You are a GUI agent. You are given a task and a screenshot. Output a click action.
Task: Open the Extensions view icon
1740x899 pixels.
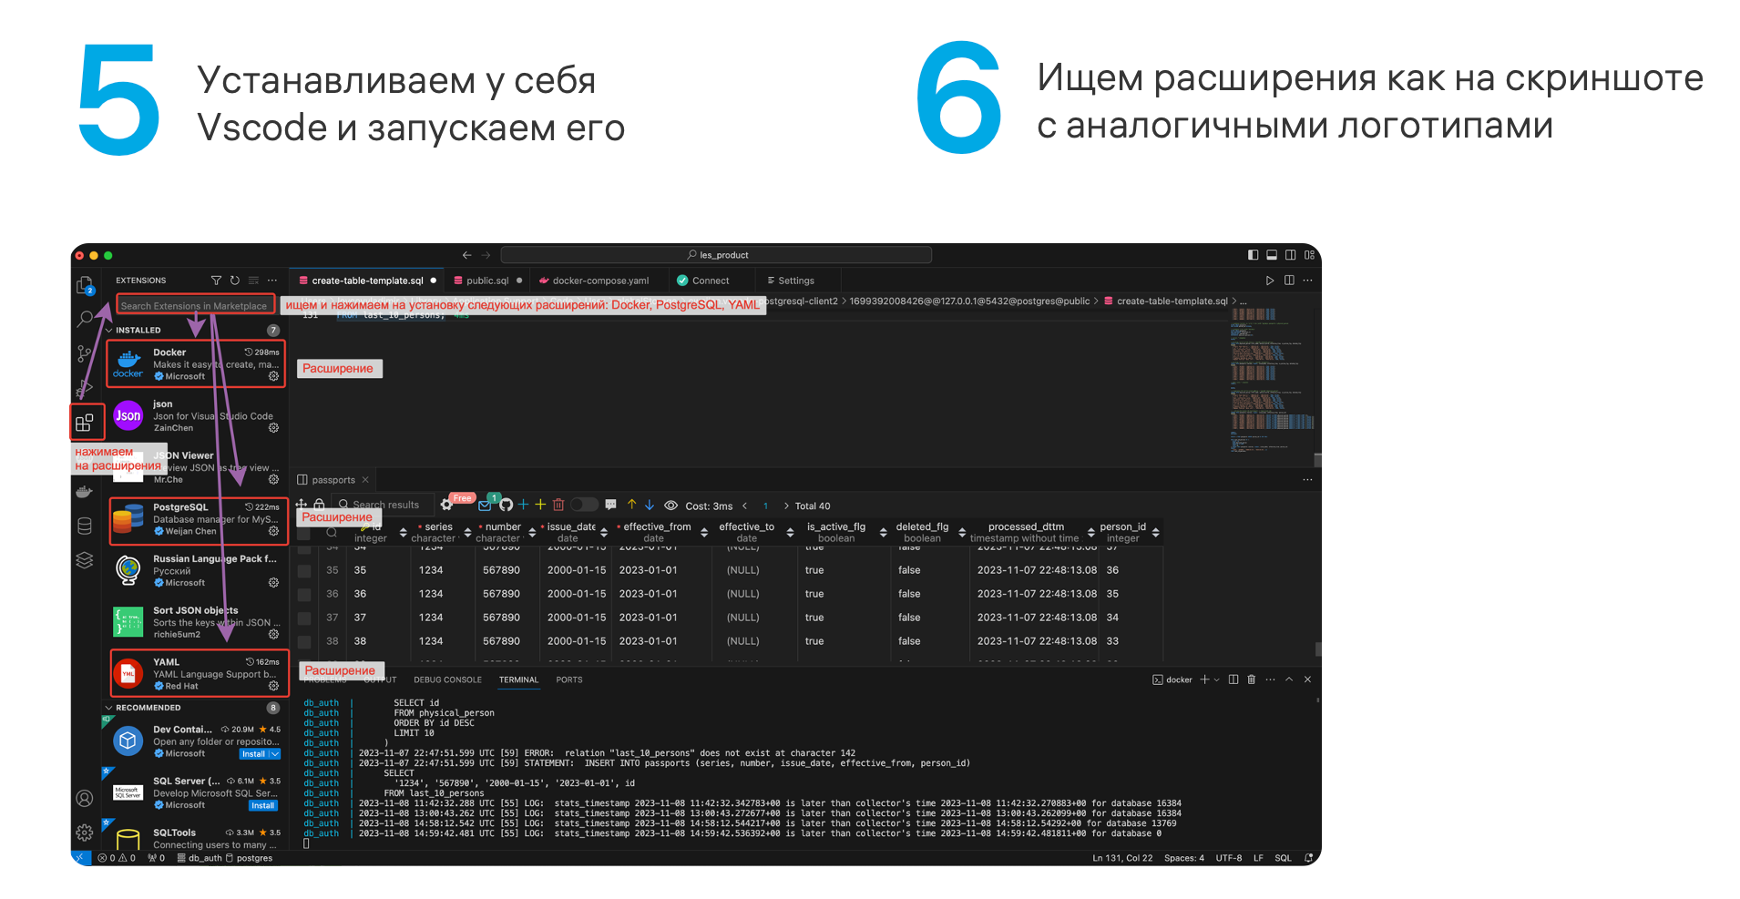pos(85,422)
